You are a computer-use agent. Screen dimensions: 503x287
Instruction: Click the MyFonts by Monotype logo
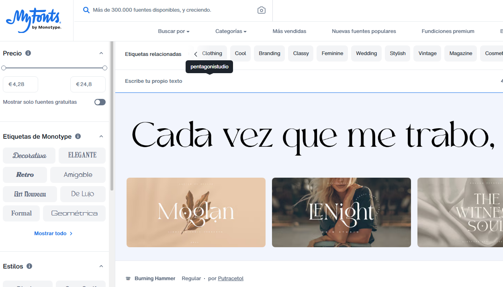34,20
